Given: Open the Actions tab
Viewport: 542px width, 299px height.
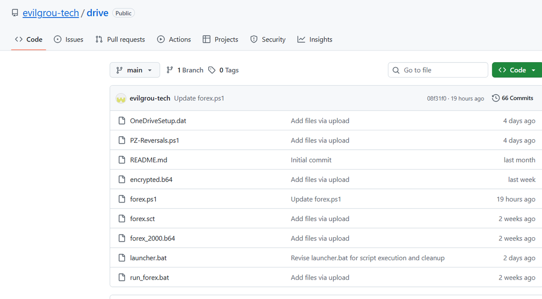Looking at the screenshot, I should click(174, 39).
